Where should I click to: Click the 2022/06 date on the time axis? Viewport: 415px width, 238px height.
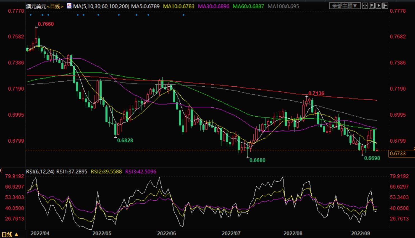[166, 234]
